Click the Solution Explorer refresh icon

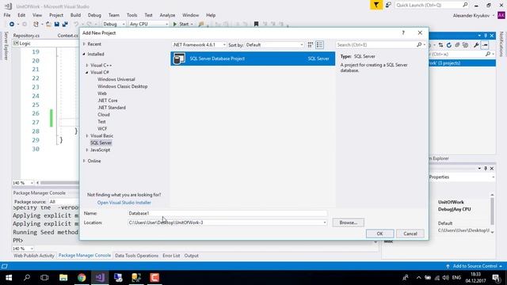pos(449,45)
